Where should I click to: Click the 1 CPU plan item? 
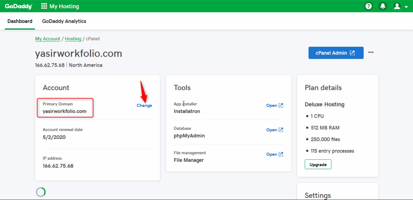coord(317,116)
